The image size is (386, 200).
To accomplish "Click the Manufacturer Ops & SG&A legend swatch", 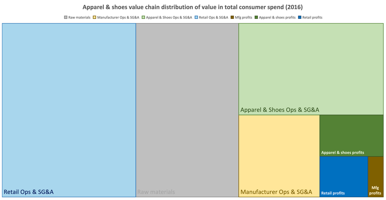I will (94, 17).
